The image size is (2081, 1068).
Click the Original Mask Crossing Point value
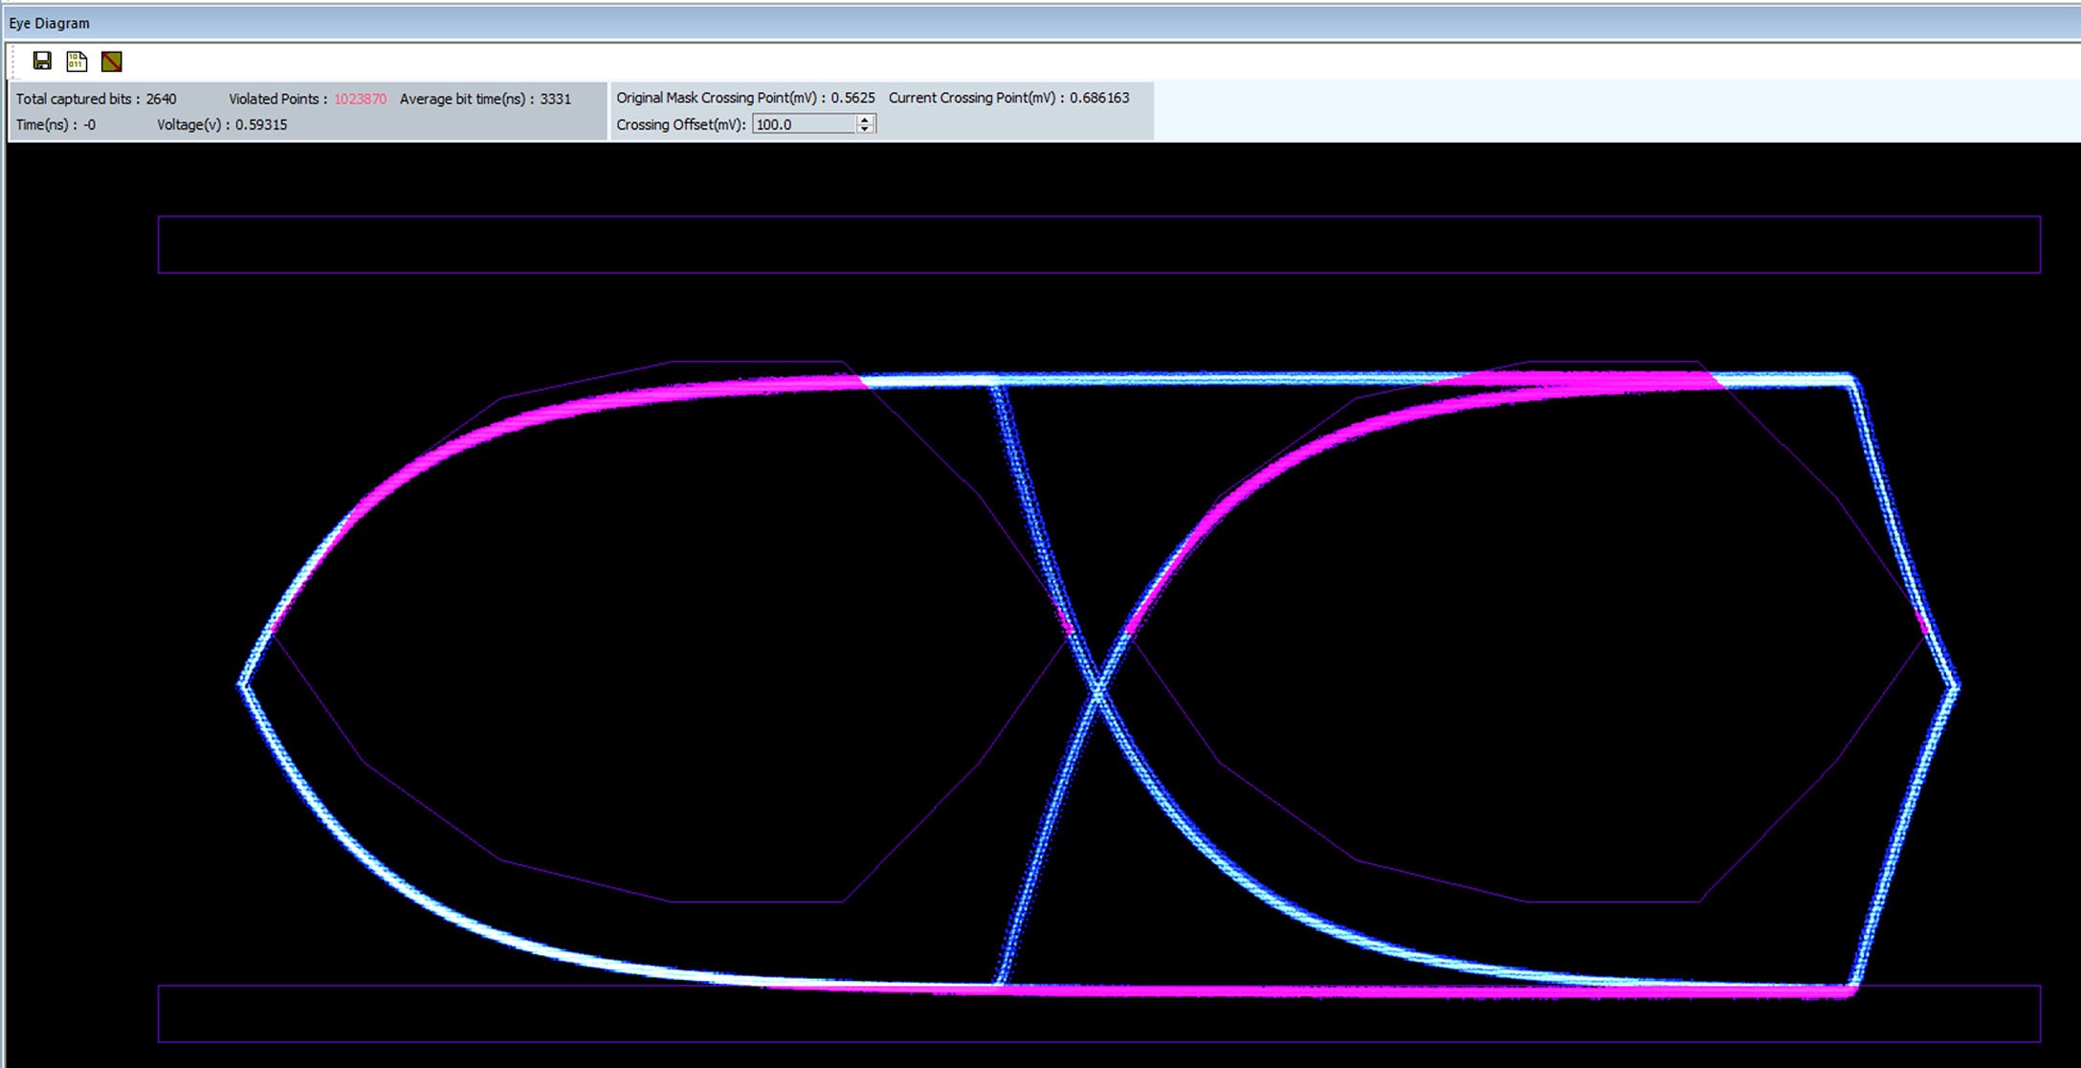(852, 98)
